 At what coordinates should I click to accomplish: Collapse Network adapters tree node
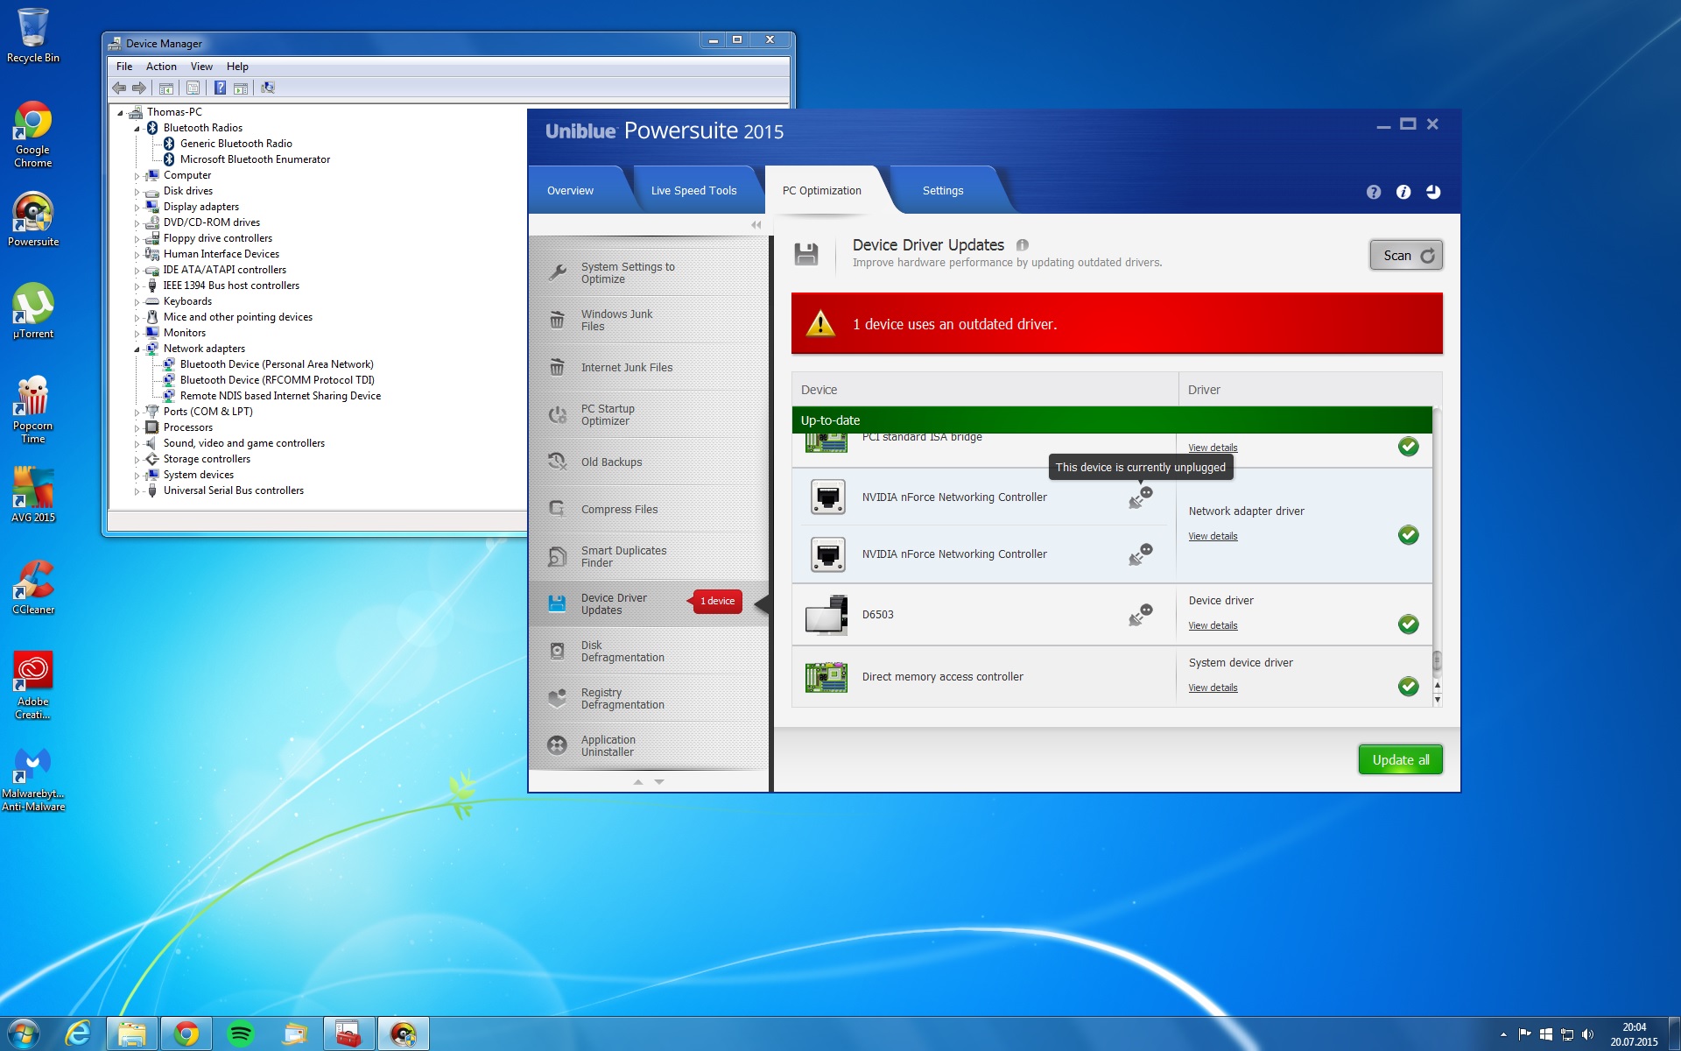tap(137, 349)
